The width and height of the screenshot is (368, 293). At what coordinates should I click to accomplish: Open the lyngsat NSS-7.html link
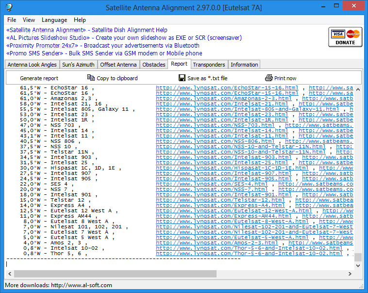click(212, 190)
